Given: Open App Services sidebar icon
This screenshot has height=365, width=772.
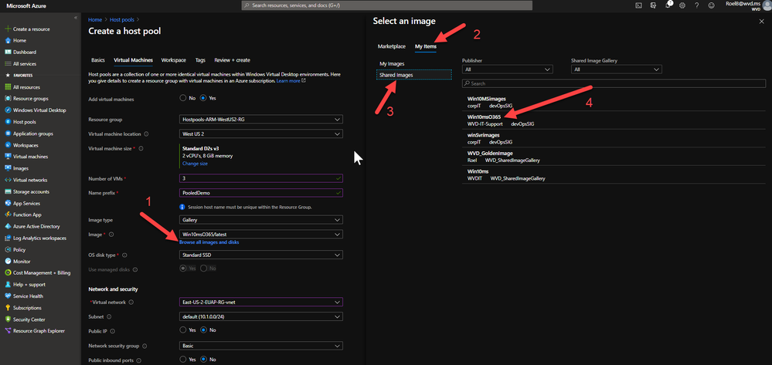Looking at the screenshot, I should pyautogui.click(x=8, y=203).
